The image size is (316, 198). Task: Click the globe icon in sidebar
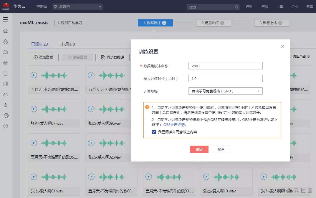click(x=6, y=116)
